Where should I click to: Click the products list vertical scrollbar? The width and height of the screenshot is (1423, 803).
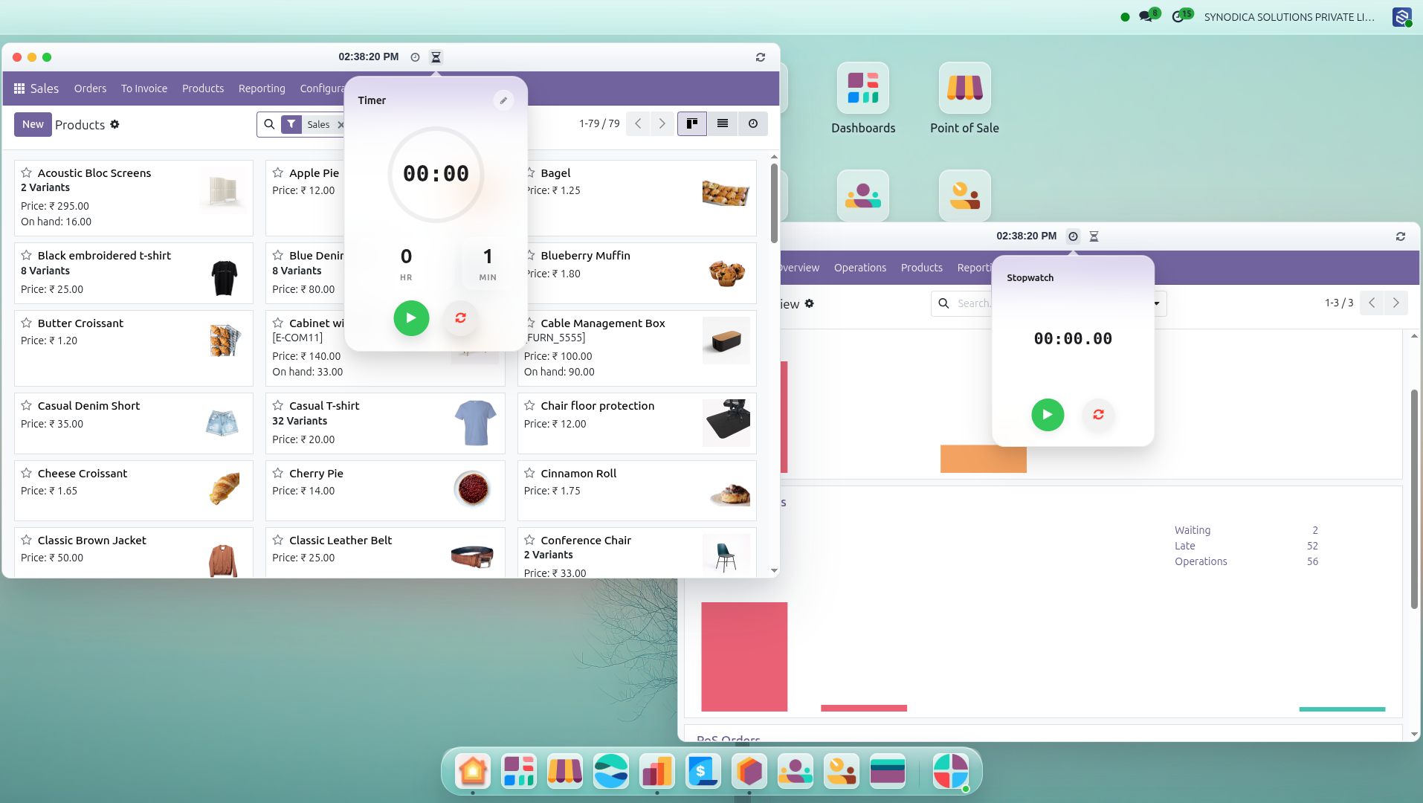click(774, 203)
